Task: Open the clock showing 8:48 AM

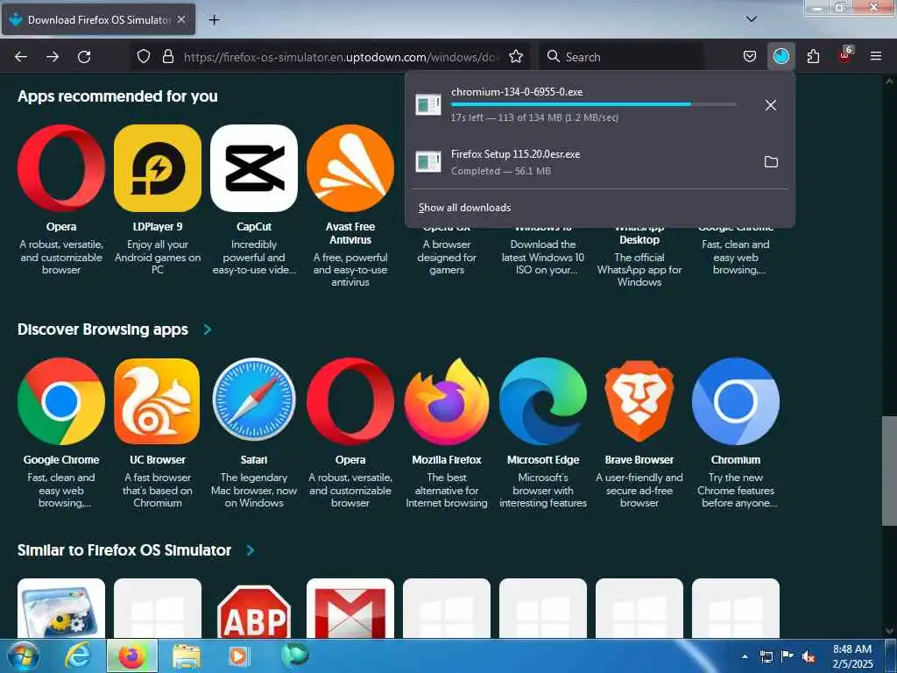Action: (x=852, y=656)
